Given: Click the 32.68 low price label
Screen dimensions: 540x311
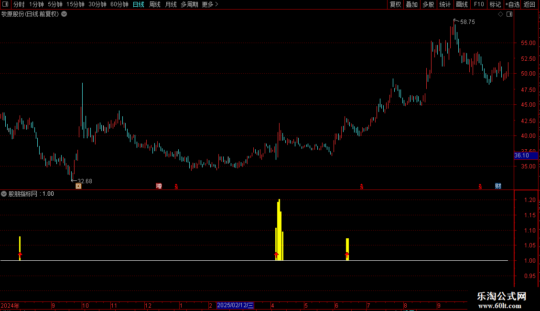Looking at the screenshot, I should point(85,181).
